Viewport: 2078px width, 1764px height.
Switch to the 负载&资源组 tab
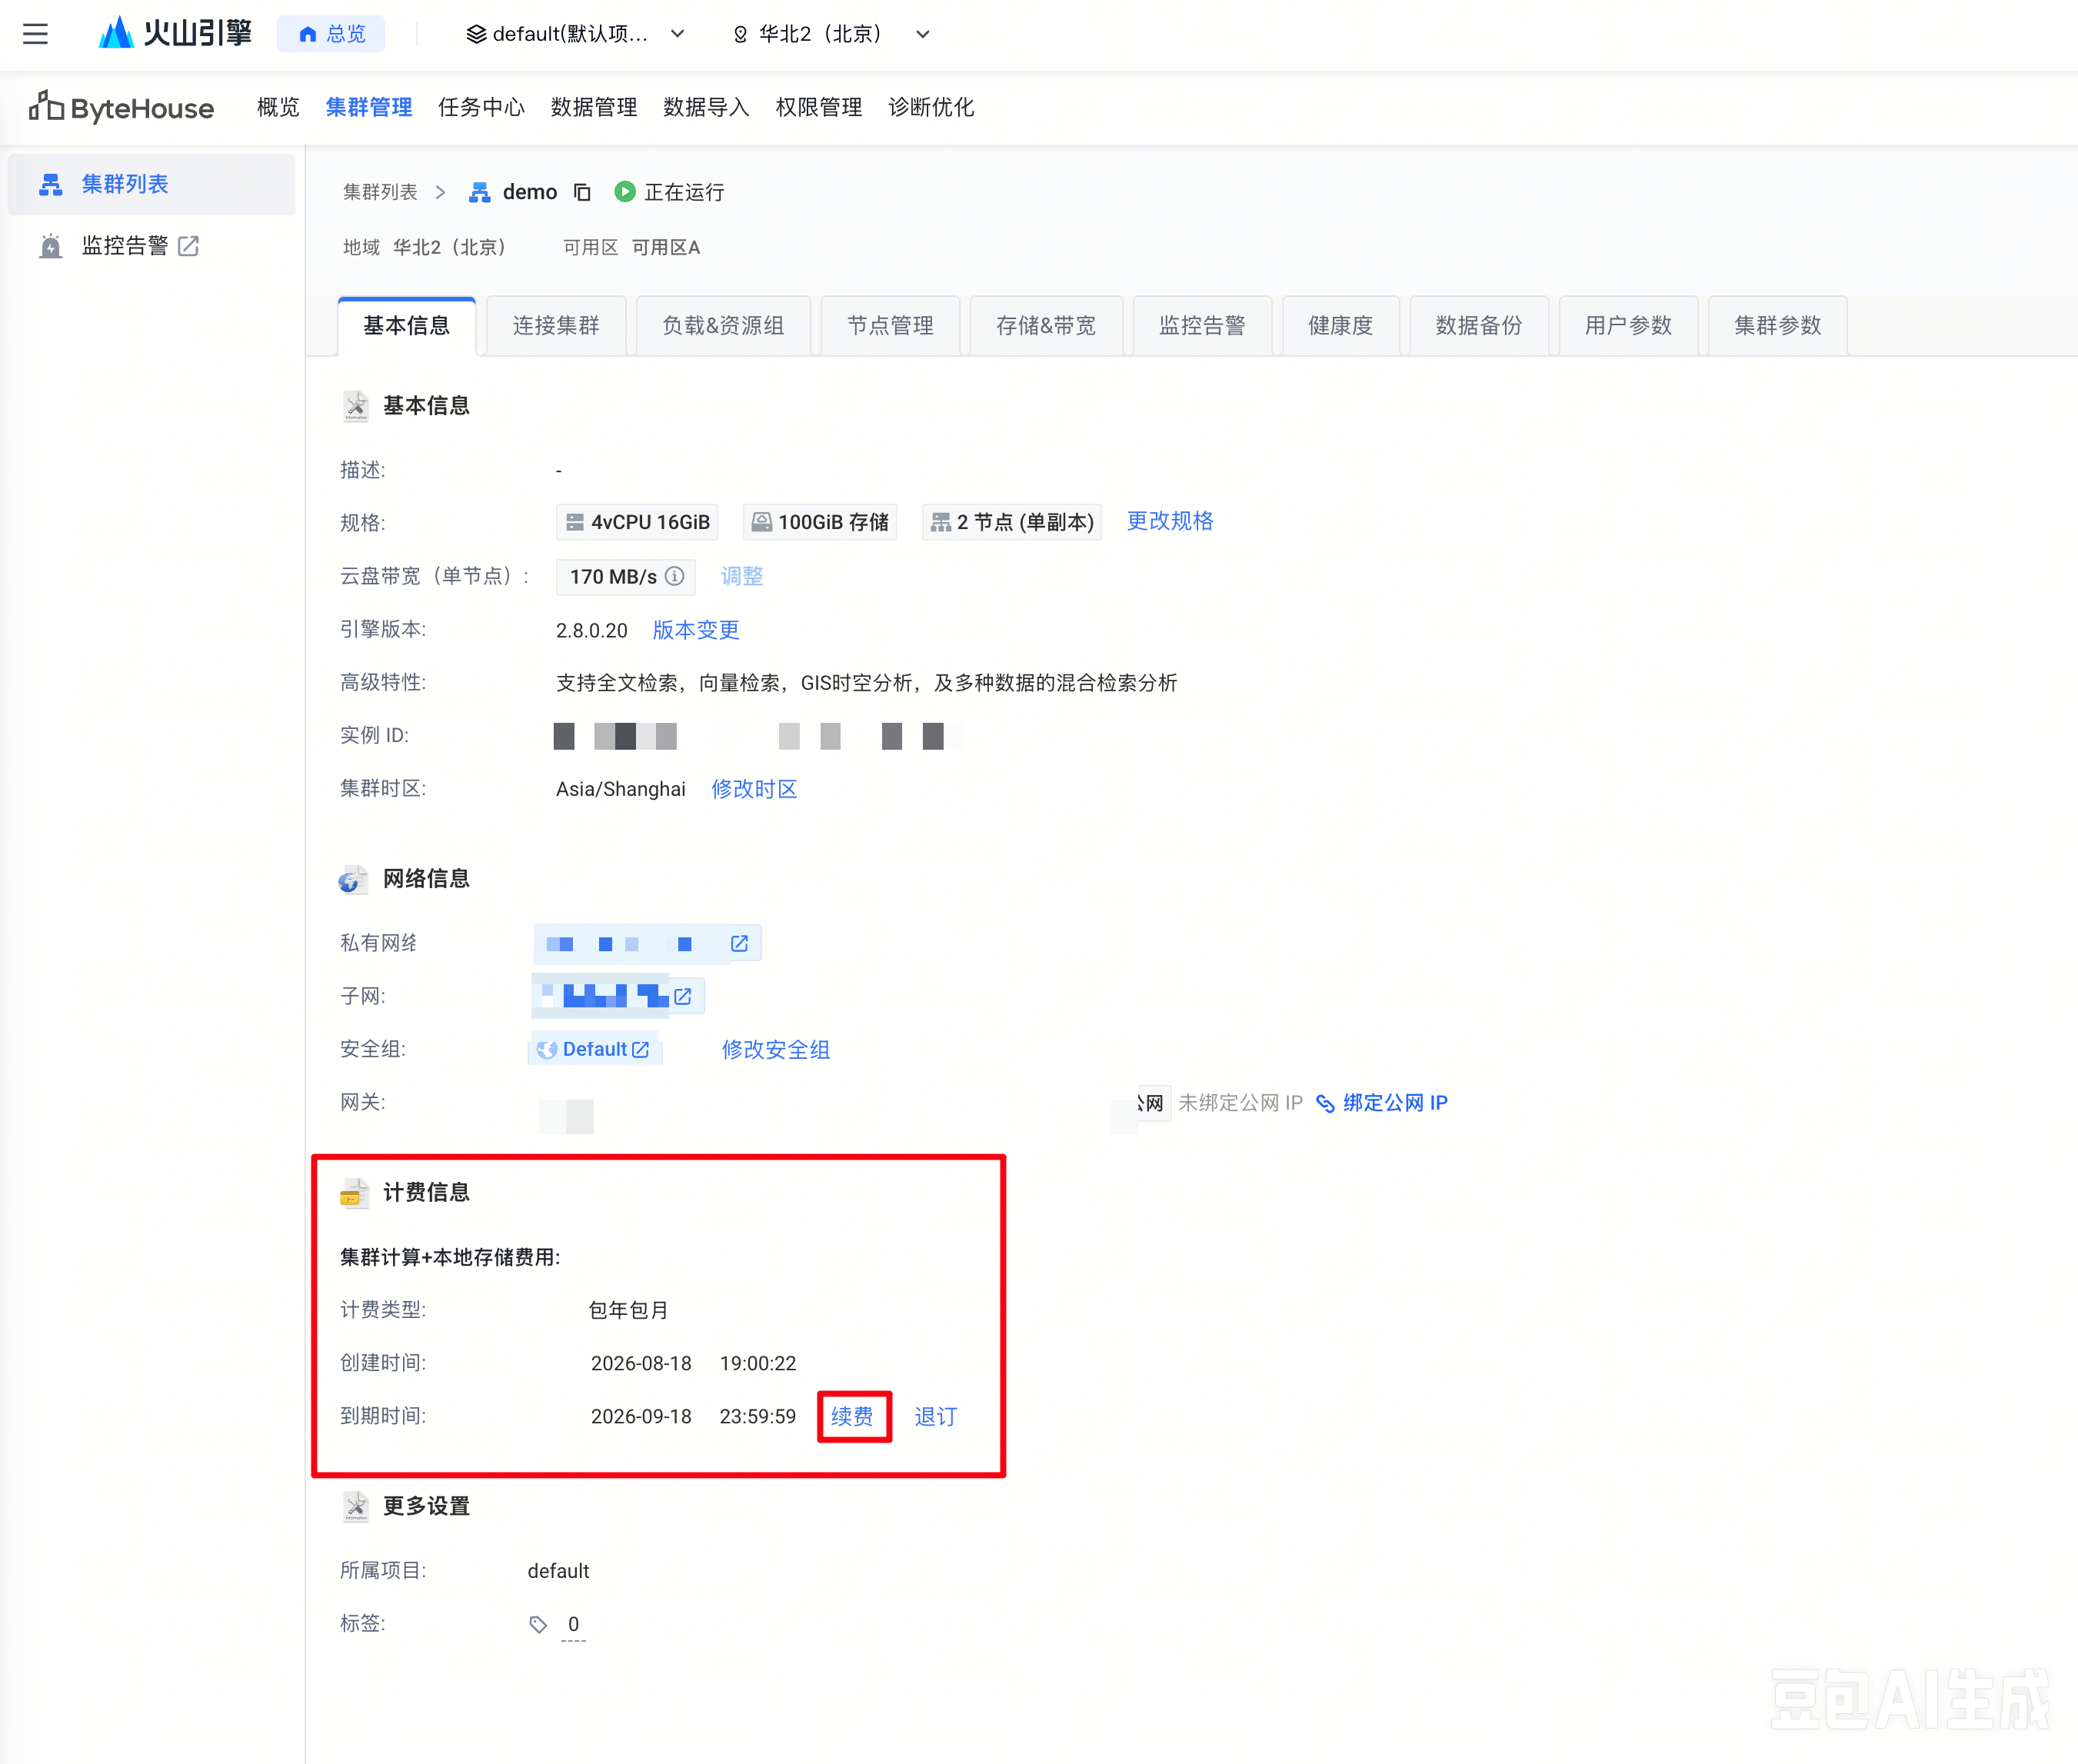click(723, 326)
